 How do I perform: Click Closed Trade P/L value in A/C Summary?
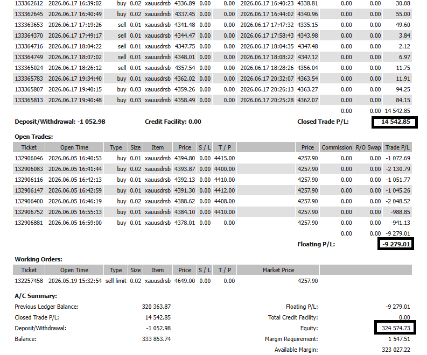158,317
